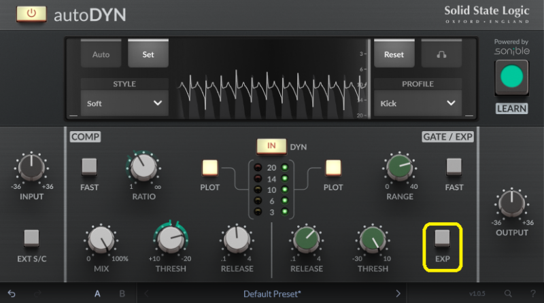Select preset slot A
The height and width of the screenshot is (303, 544).
[98, 293]
